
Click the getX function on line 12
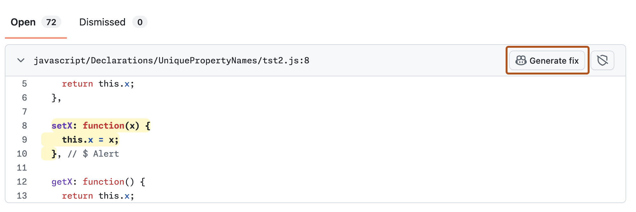[x=63, y=181]
